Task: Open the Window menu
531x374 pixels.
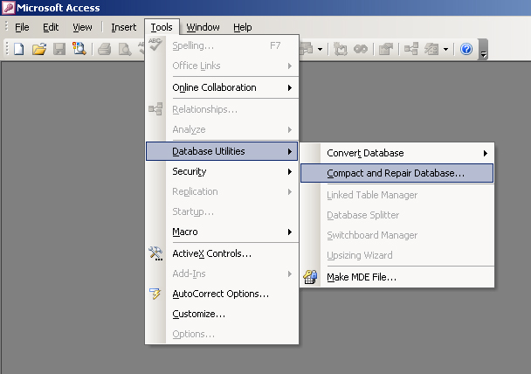Action: [x=203, y=27]
